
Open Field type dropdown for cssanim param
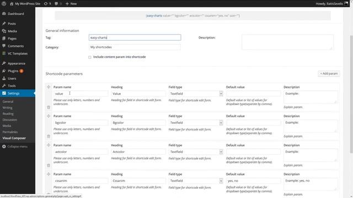[x=196, y=181]
